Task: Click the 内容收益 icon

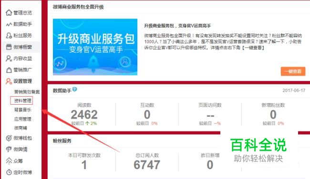Action: pos(9,59)
